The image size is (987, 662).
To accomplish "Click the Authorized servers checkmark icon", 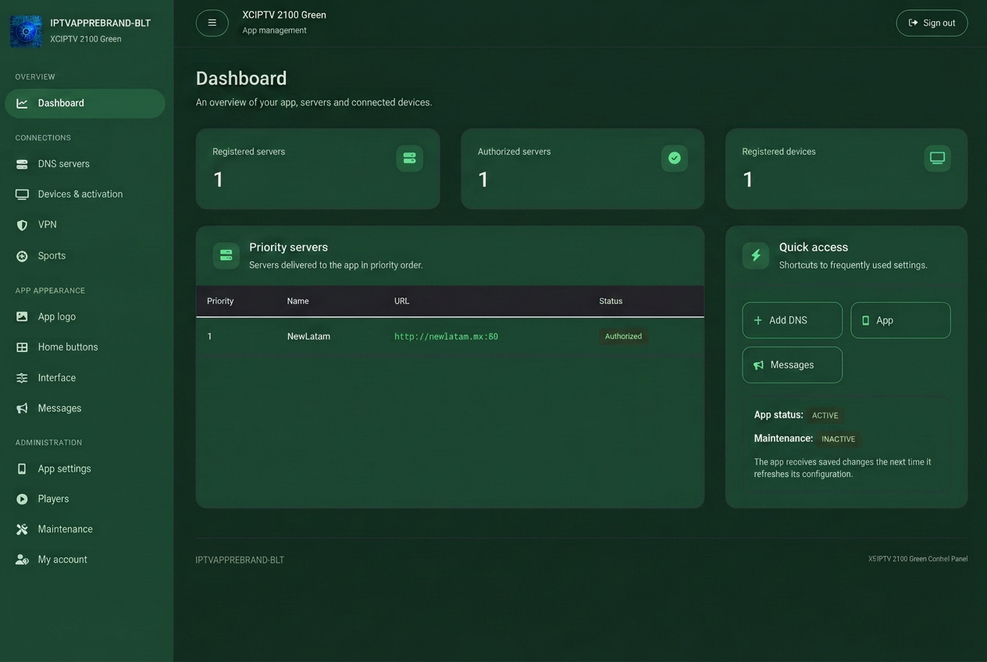I will pyautogui.click(x=675, y=158).
